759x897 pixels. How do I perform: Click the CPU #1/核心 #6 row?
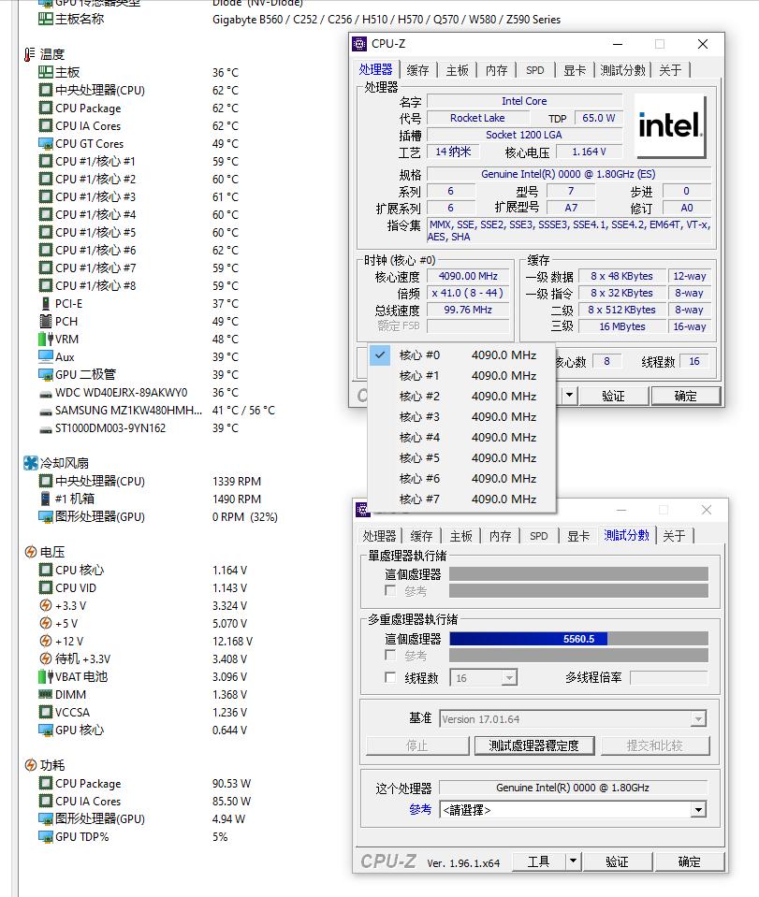[x=139, y=250]
